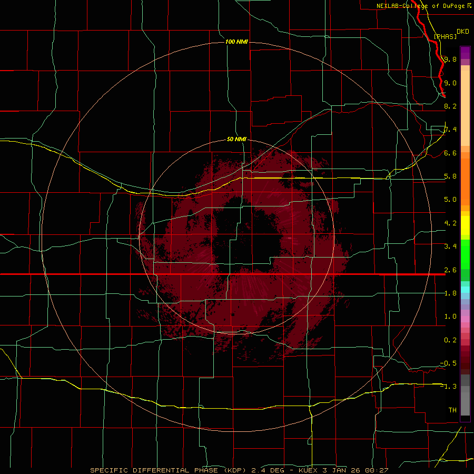The image size is (474, 474).
Task: Click the DKD label above the color bar
Action: click(463, 32)
